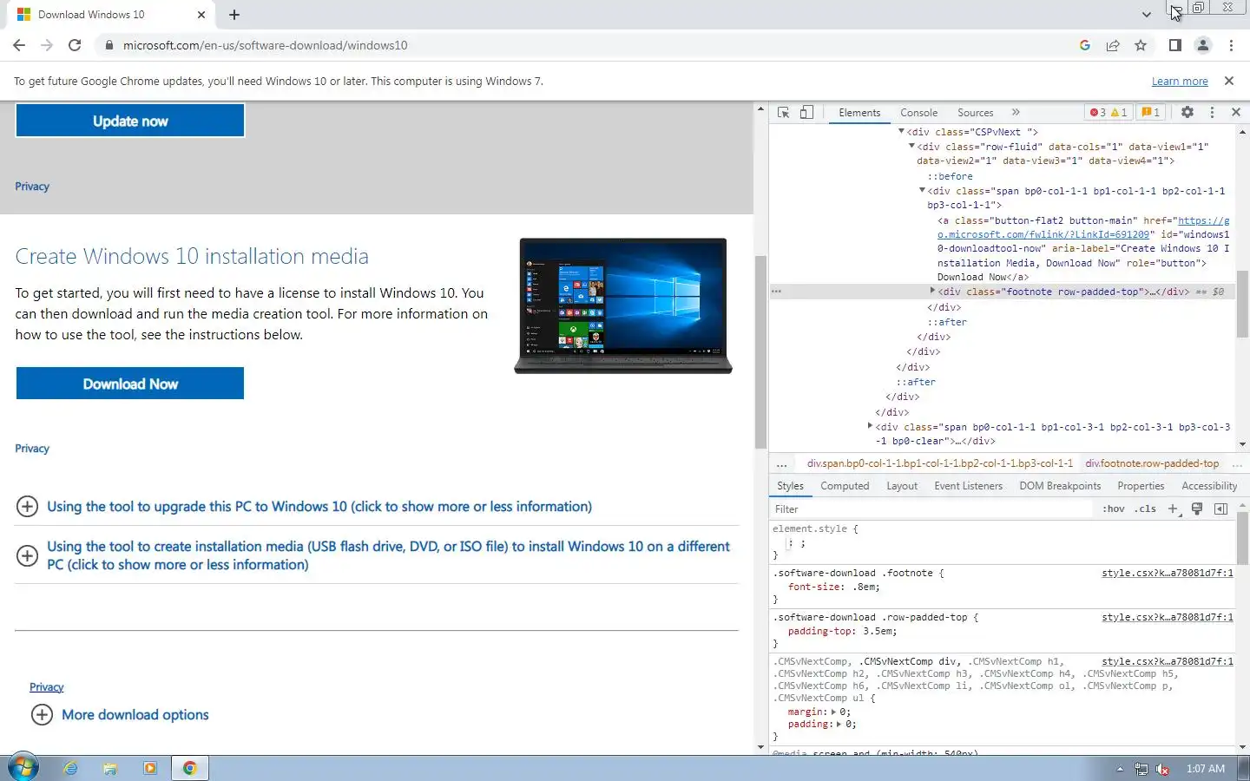Click the padding-top 3.5em value
This screenshot has width=1250, height=781.
[877, 632]
